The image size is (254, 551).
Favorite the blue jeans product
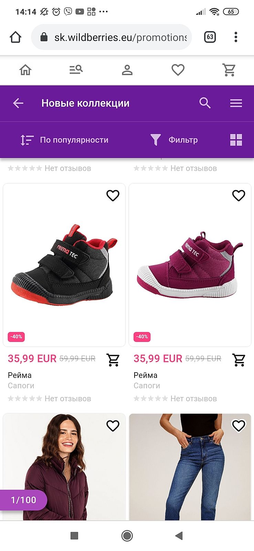coord(239,426)
